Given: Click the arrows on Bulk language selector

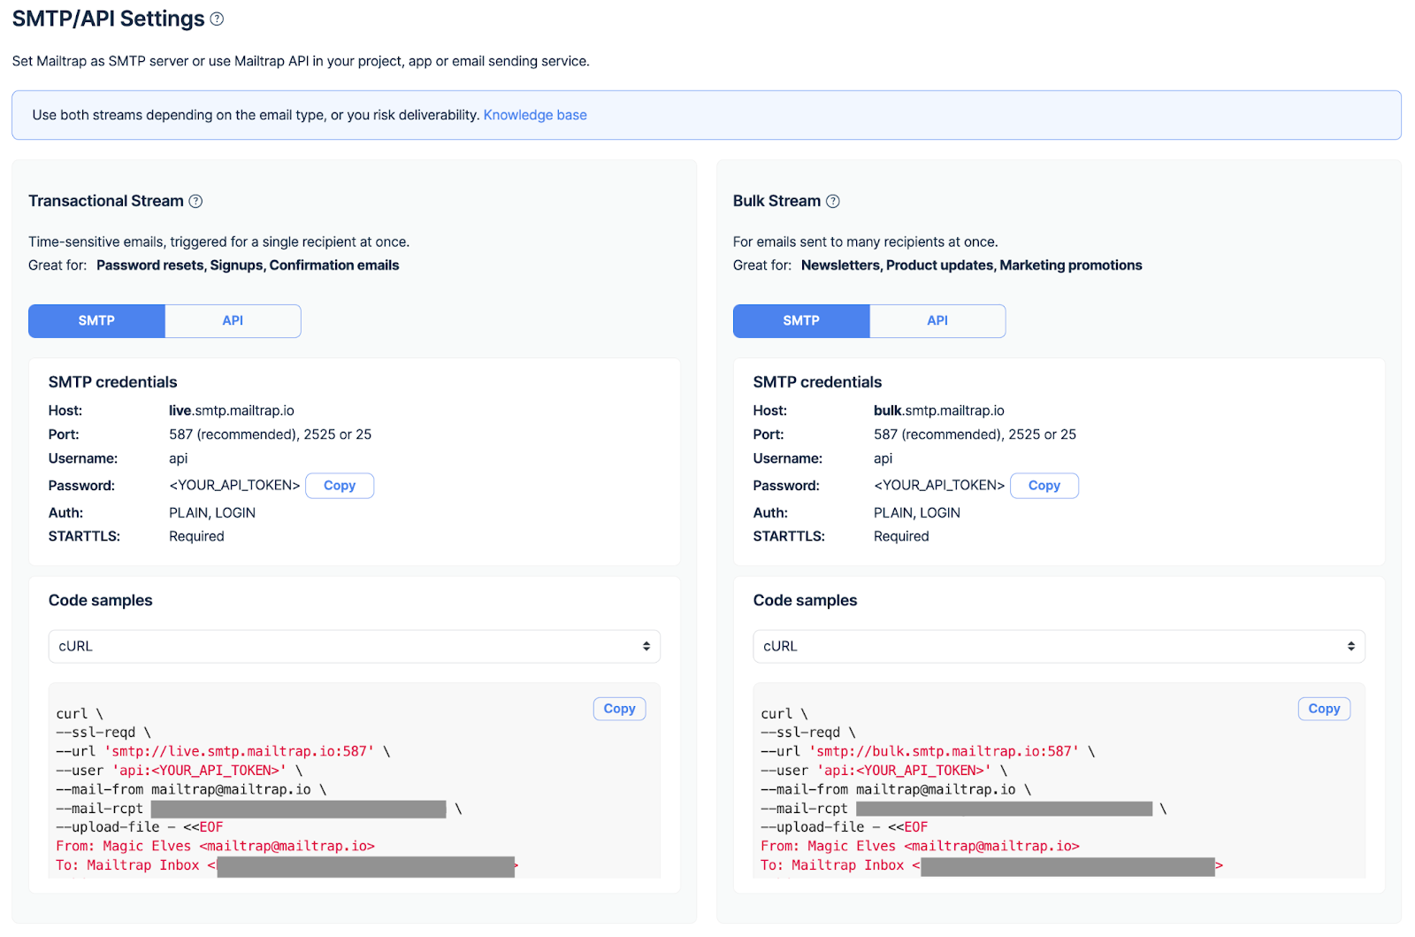Looking at the screenshot, I should tap(1350, 647).
